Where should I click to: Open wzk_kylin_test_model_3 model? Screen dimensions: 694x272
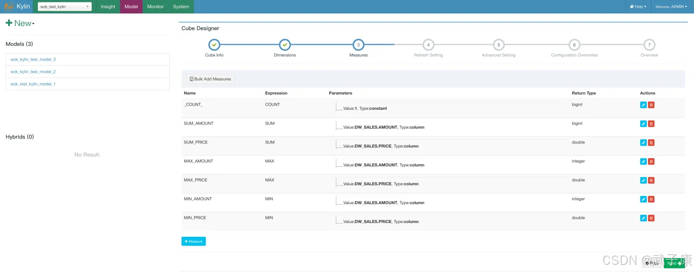[x=33, y=59]
